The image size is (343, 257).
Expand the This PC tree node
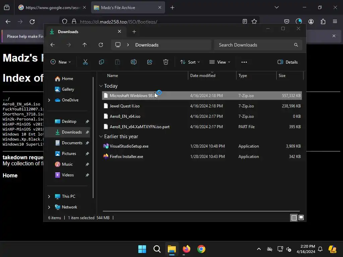(x=49, y=196)
